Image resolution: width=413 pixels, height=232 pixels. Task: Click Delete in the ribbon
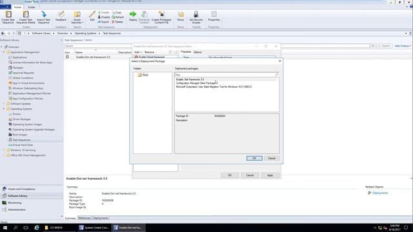pos(117,22)
